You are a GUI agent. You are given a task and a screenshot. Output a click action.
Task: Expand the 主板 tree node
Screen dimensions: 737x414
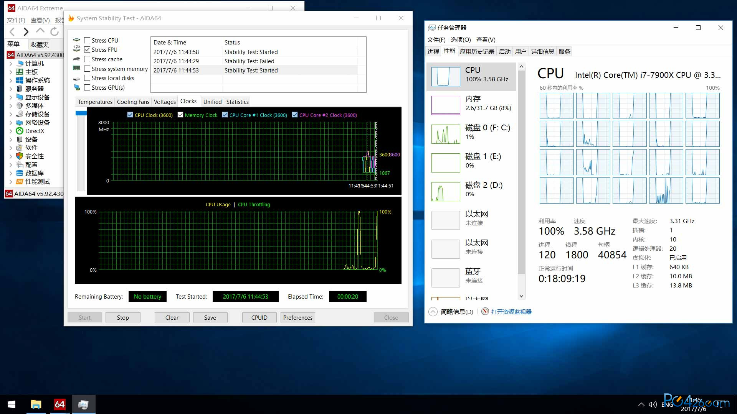(x=11, y=72)
